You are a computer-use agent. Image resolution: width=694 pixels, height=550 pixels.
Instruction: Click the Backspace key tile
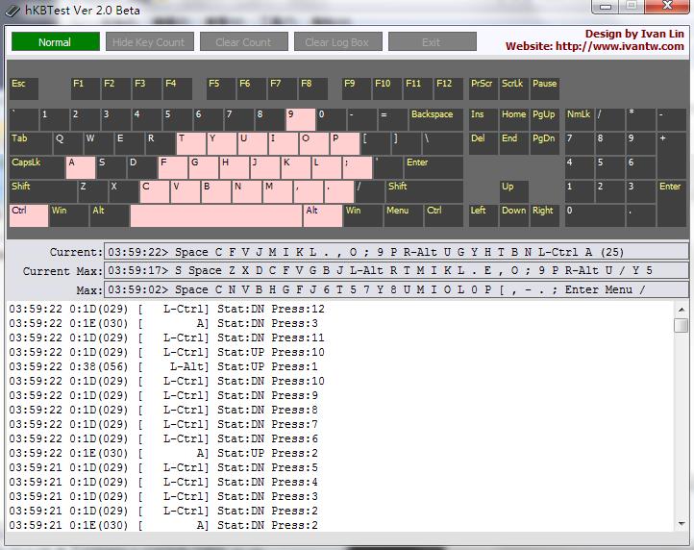435,119
